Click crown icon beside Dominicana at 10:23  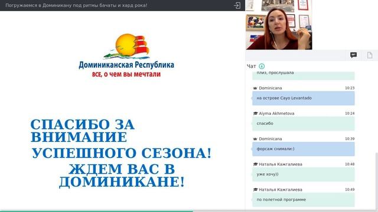click(x=255, y=88)
